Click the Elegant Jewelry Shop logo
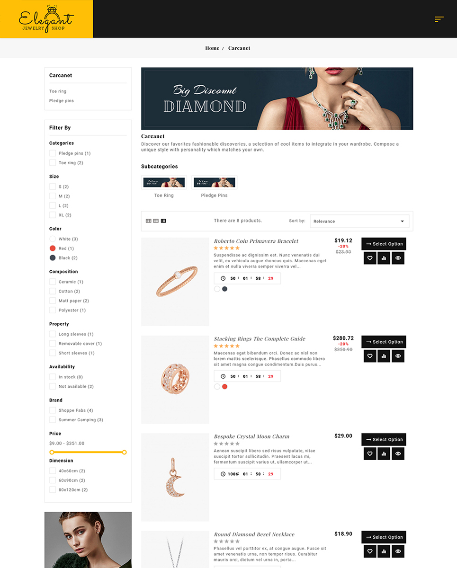Viewport: 457px width, 568px height. [x=46, y=19]
